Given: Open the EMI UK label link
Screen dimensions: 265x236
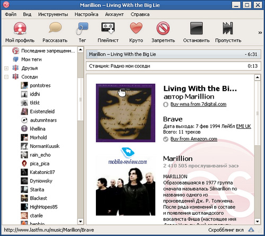Looking at the screenshot, I should [243, 126].
